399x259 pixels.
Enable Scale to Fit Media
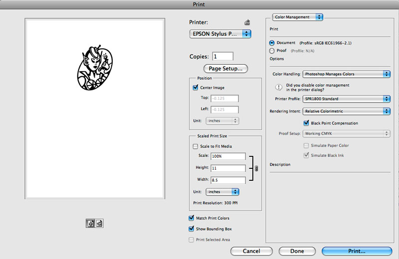(x=196, y=146)
